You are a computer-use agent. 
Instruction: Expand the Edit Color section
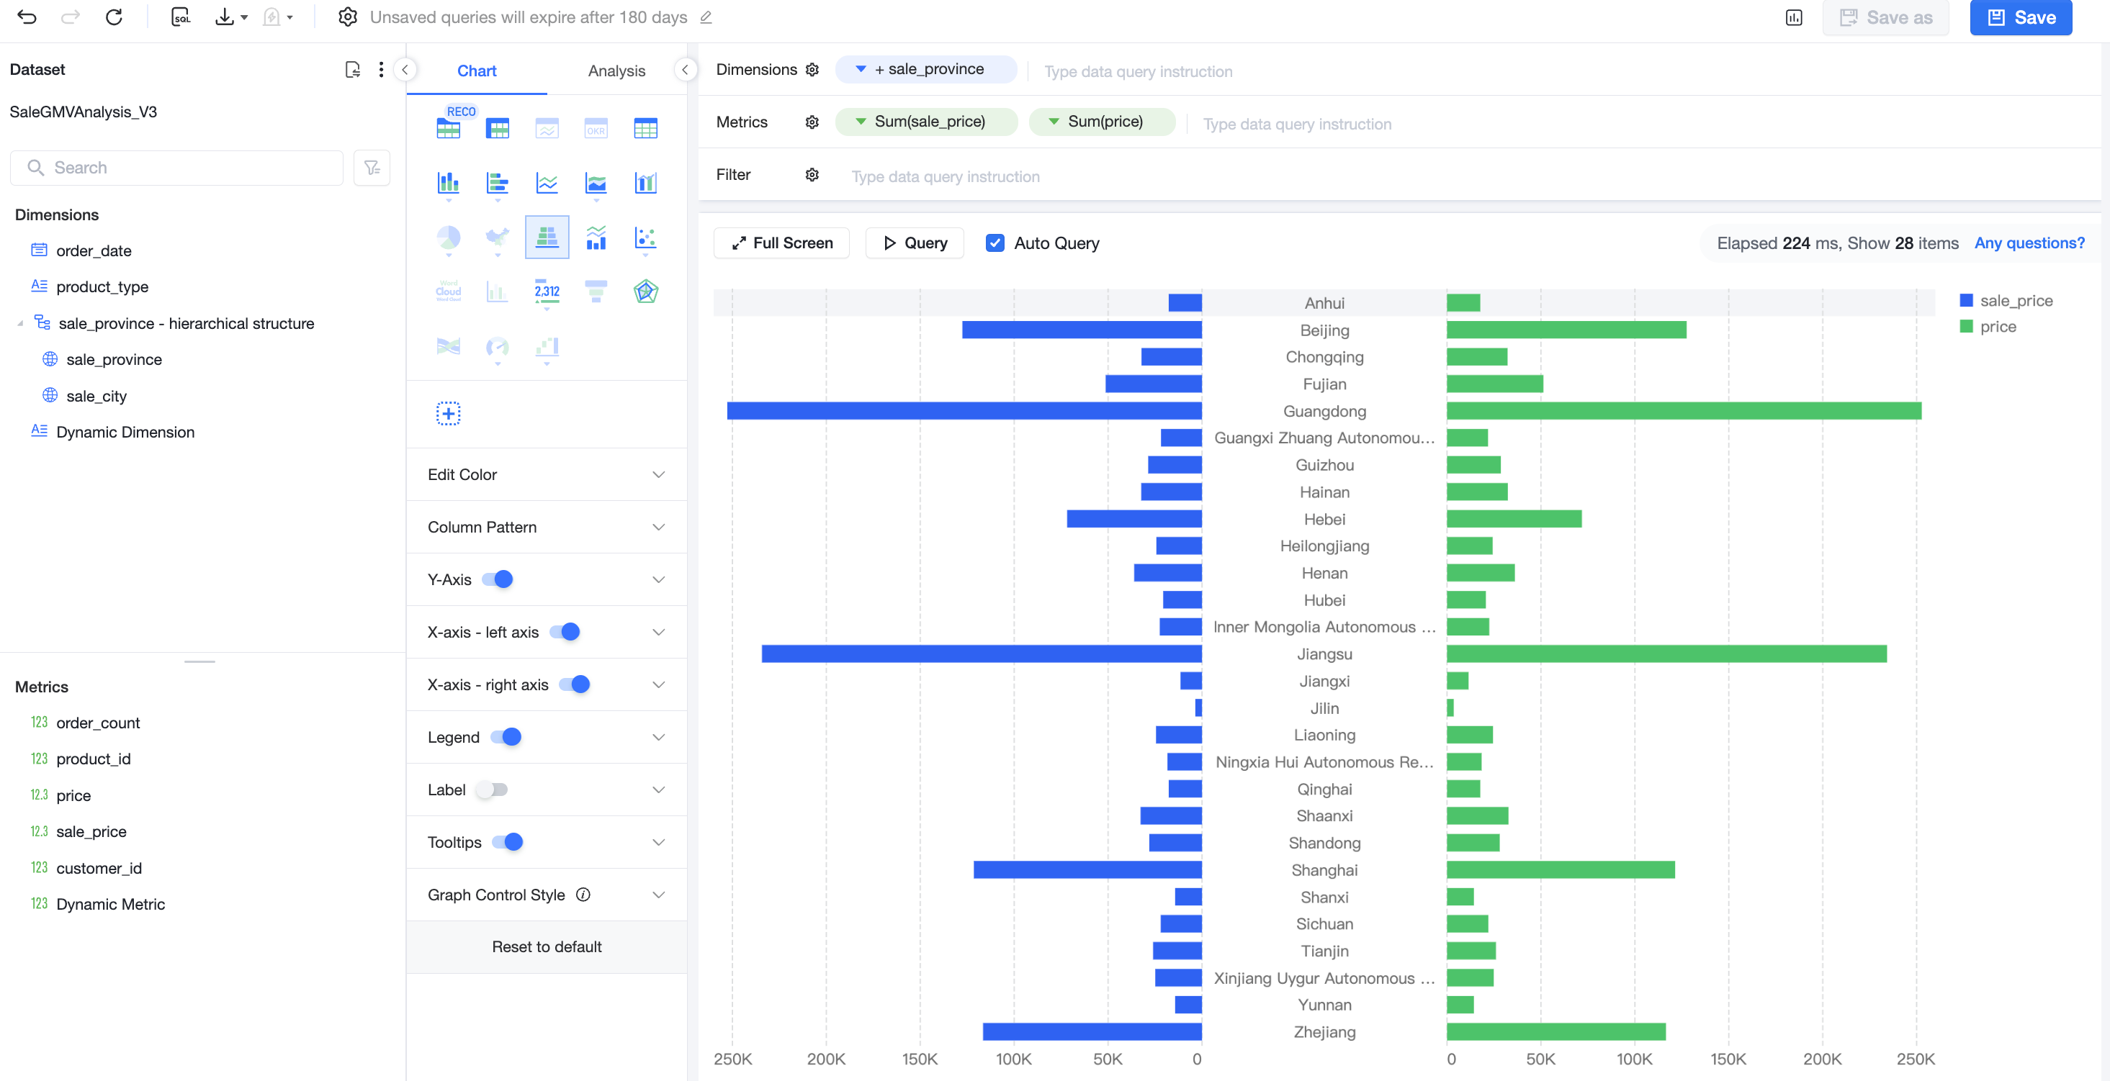(547, 474)
